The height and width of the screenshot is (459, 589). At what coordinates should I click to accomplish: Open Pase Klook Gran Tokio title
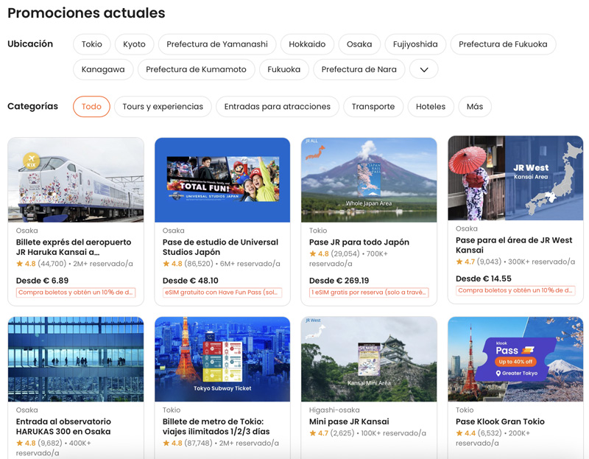(x=500, y=421)
